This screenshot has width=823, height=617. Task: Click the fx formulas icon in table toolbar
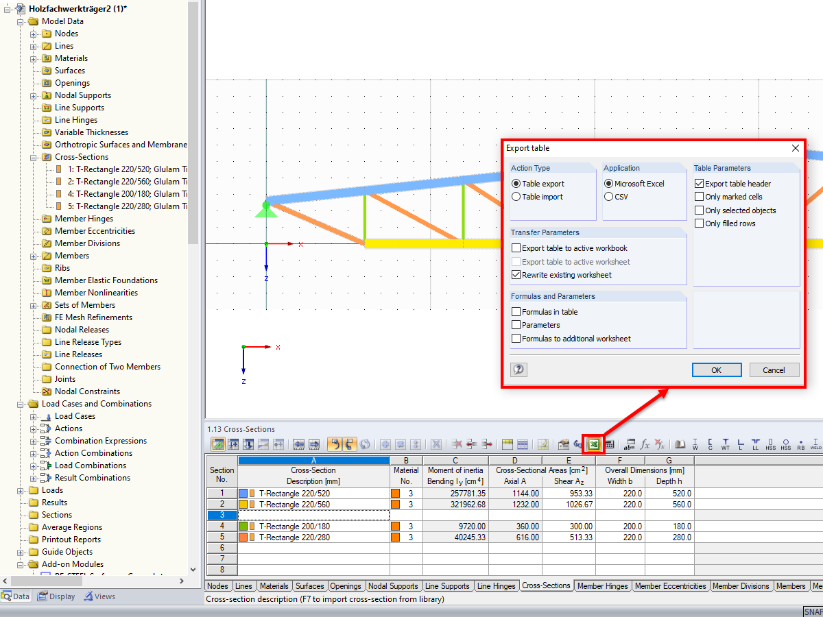(645, 444)
